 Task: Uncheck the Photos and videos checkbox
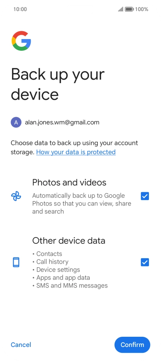[145, 196]
